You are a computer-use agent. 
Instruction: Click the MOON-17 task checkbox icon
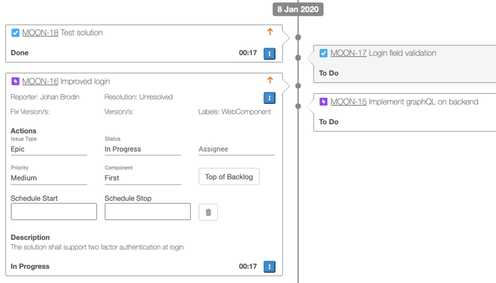click(x=323, y=53)
